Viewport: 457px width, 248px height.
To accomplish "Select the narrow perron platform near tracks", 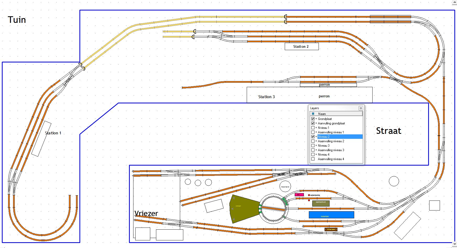I will coord(328,85).
